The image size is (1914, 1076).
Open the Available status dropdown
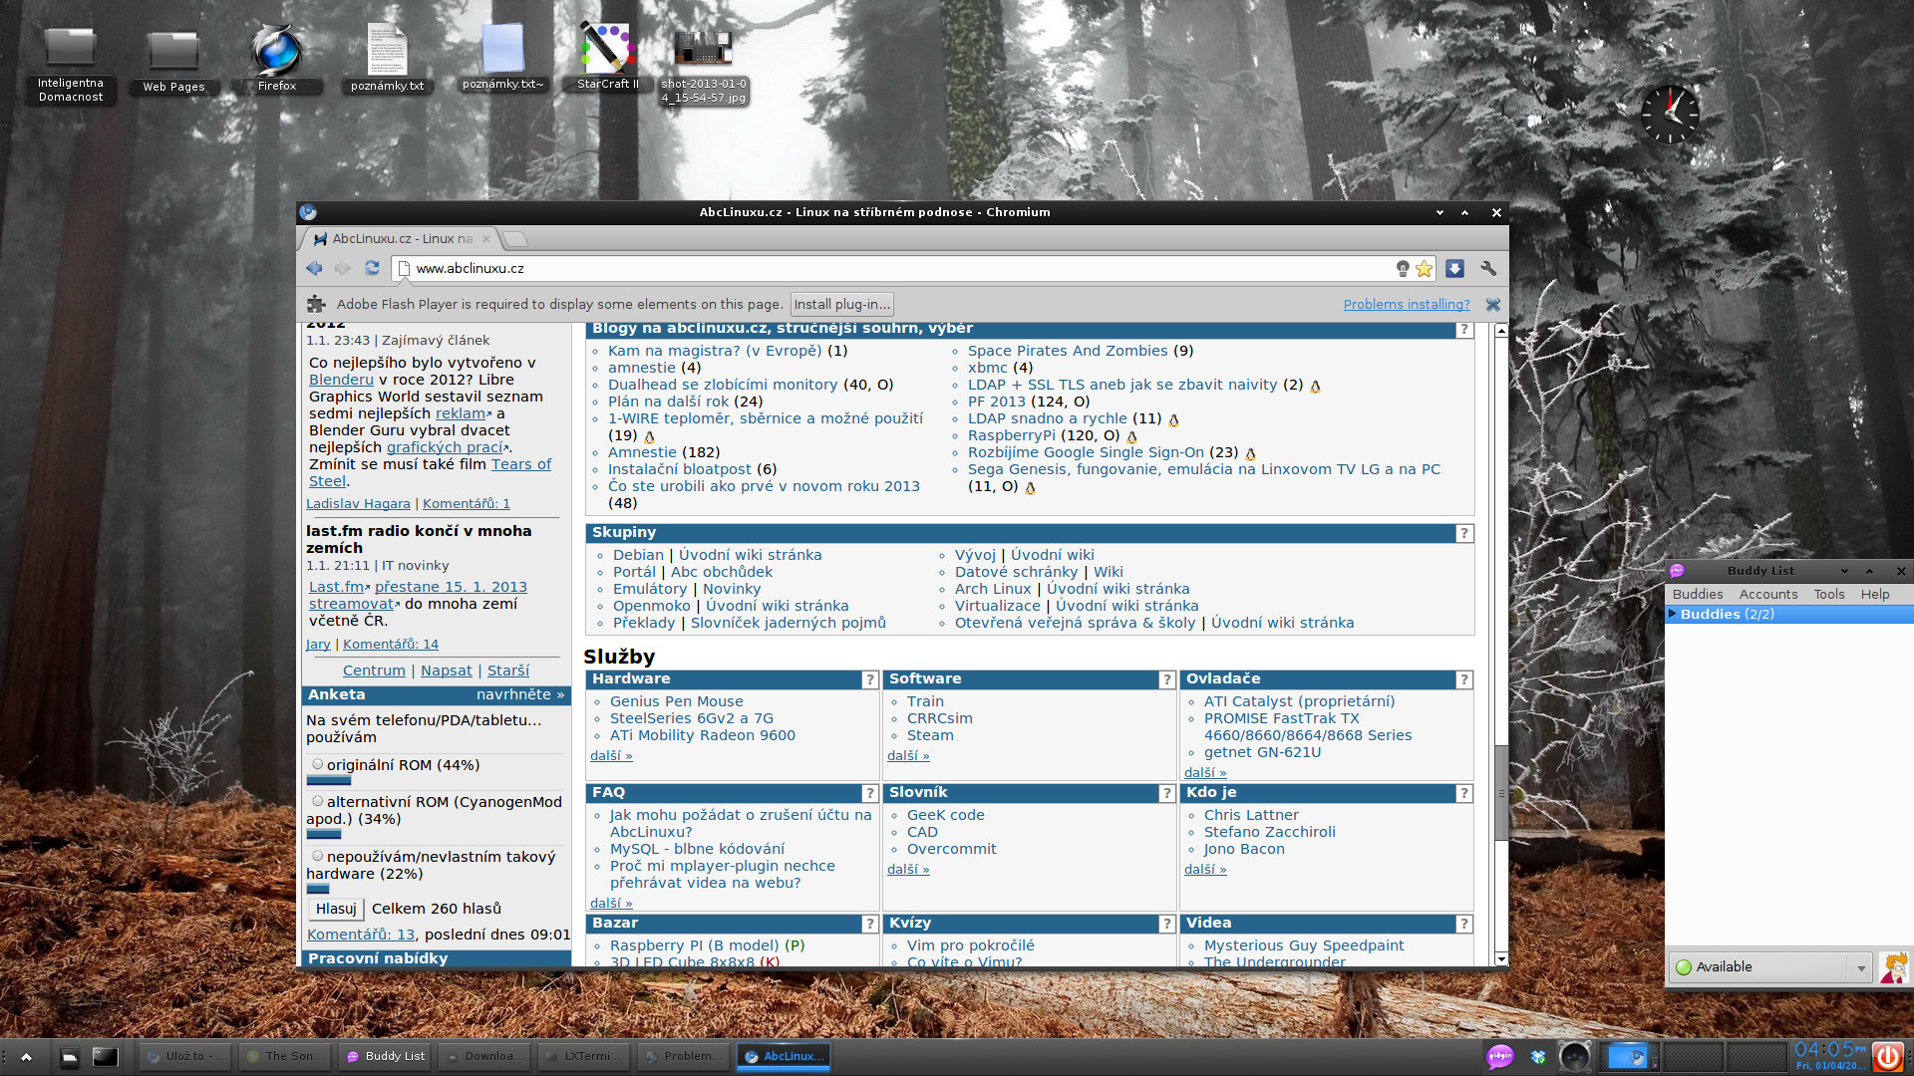click(1772, 966)
